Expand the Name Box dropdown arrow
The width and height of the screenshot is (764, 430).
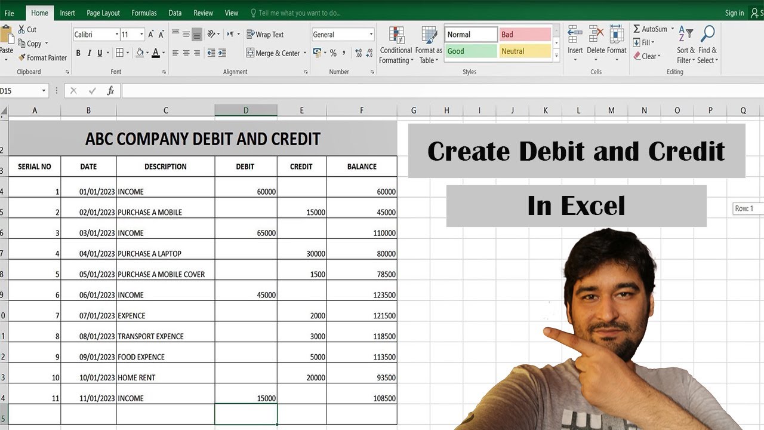[x=44, y=91]
